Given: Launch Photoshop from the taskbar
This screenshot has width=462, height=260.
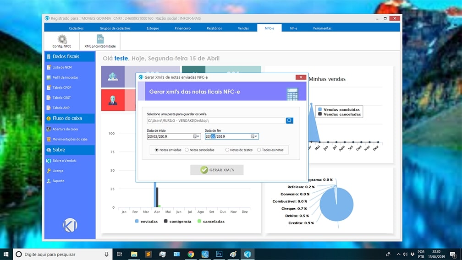Looking at the screenshot, I should click(219, 254).
